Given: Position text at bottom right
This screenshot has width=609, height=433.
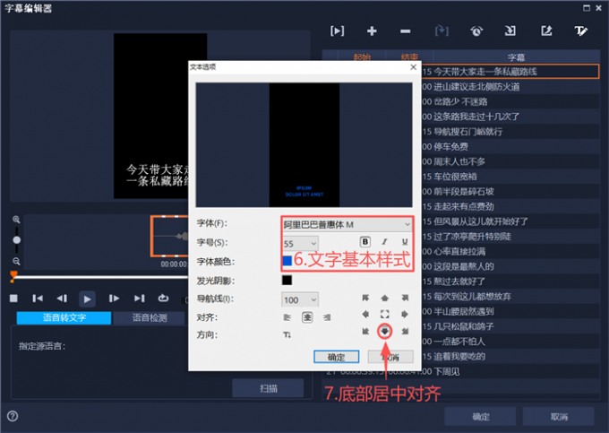Looking at the screenshot, I should pos(405,331).
